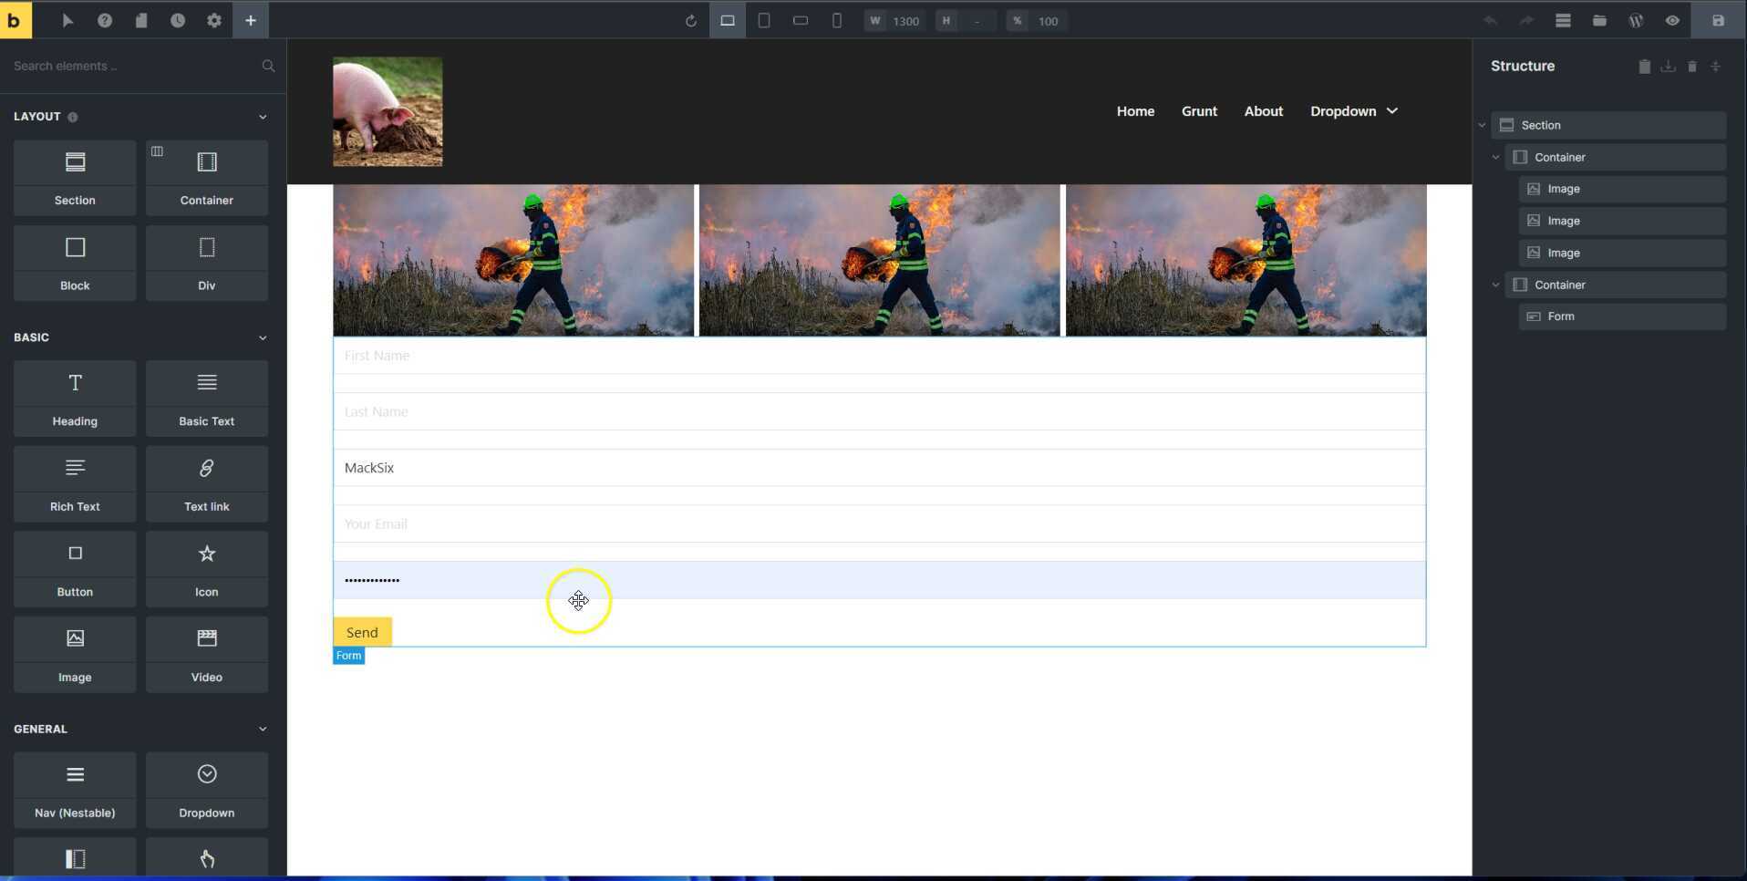This screenshot has width=1747, height=881.
Task: Select the Form item in Structure tree
Action: tap(1622, 316)
